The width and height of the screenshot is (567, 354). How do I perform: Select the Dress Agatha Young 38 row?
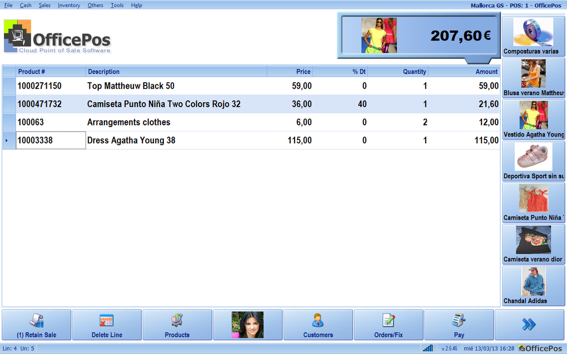point(251,140)
